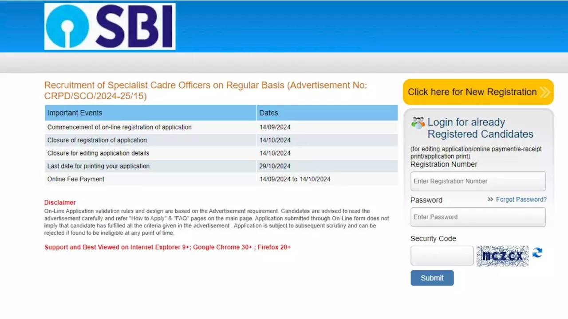Image resolution: width=568 pixels, height=319 pixels.
Task: Click the Security Code label
Action: pyautogui.click(x=433, y=238)
